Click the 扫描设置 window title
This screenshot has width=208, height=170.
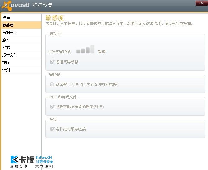pyautogui.click(x=43, y=5)
